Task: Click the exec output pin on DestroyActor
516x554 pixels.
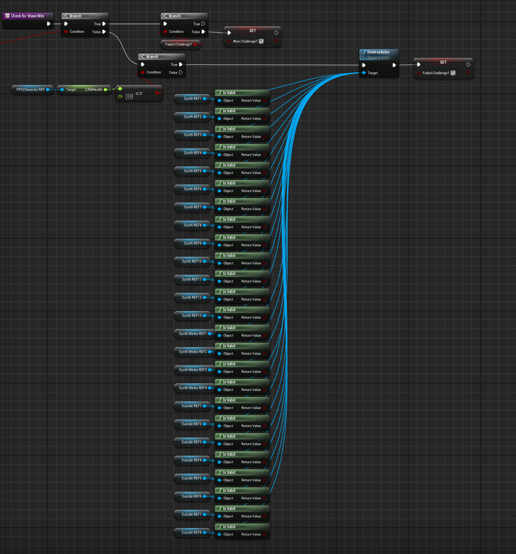Action: point(394,65)
